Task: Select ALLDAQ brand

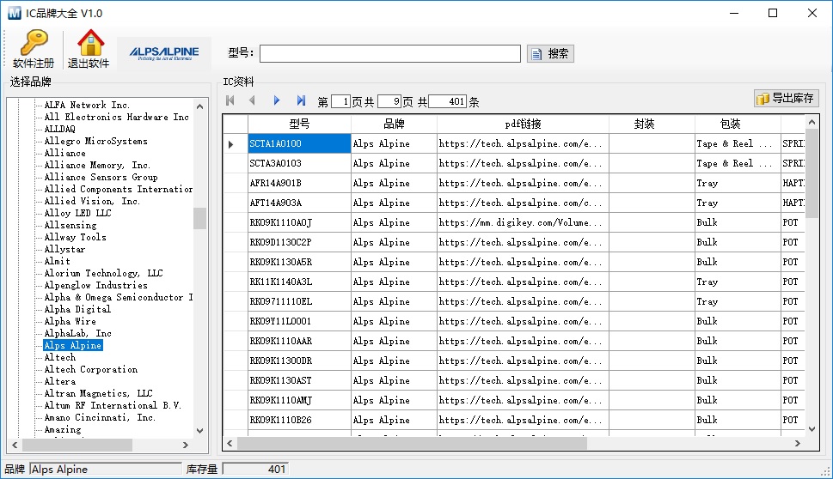Action: (x=59, y=129)
